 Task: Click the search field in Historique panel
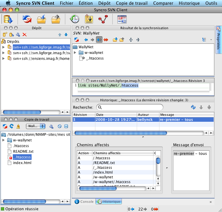[x=130, y=107]
